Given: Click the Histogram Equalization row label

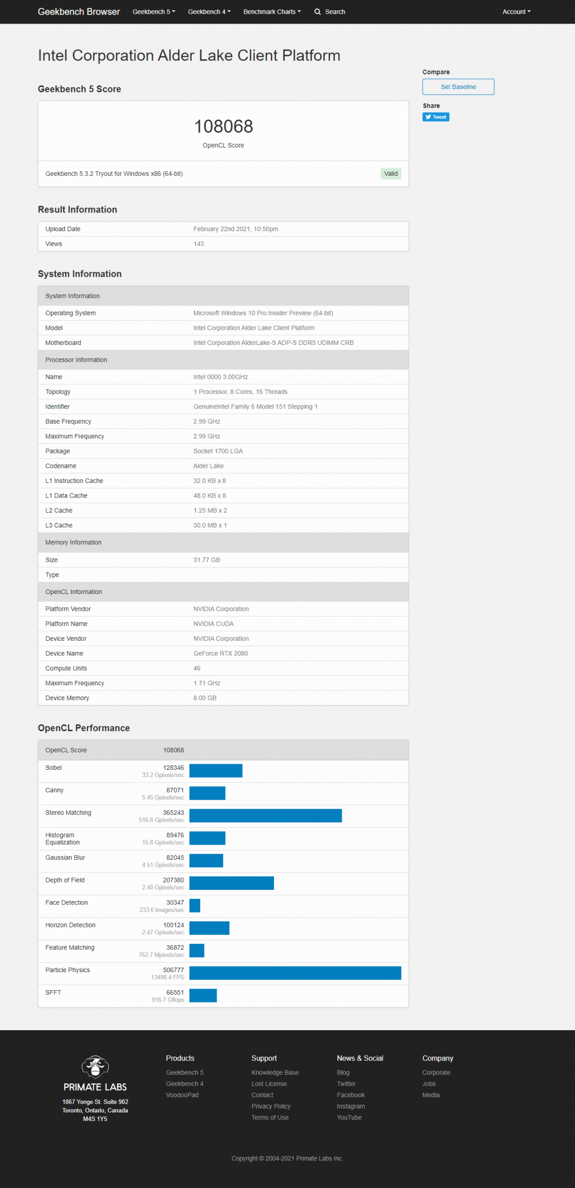Looking at the screenshot, I should coord(63,839).
